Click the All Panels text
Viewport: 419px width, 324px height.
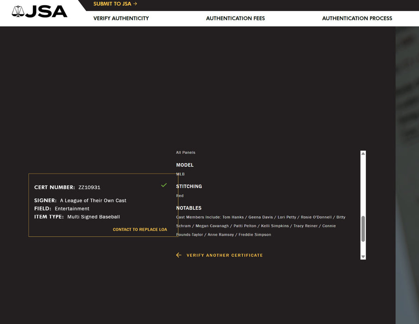pos(186,153)
